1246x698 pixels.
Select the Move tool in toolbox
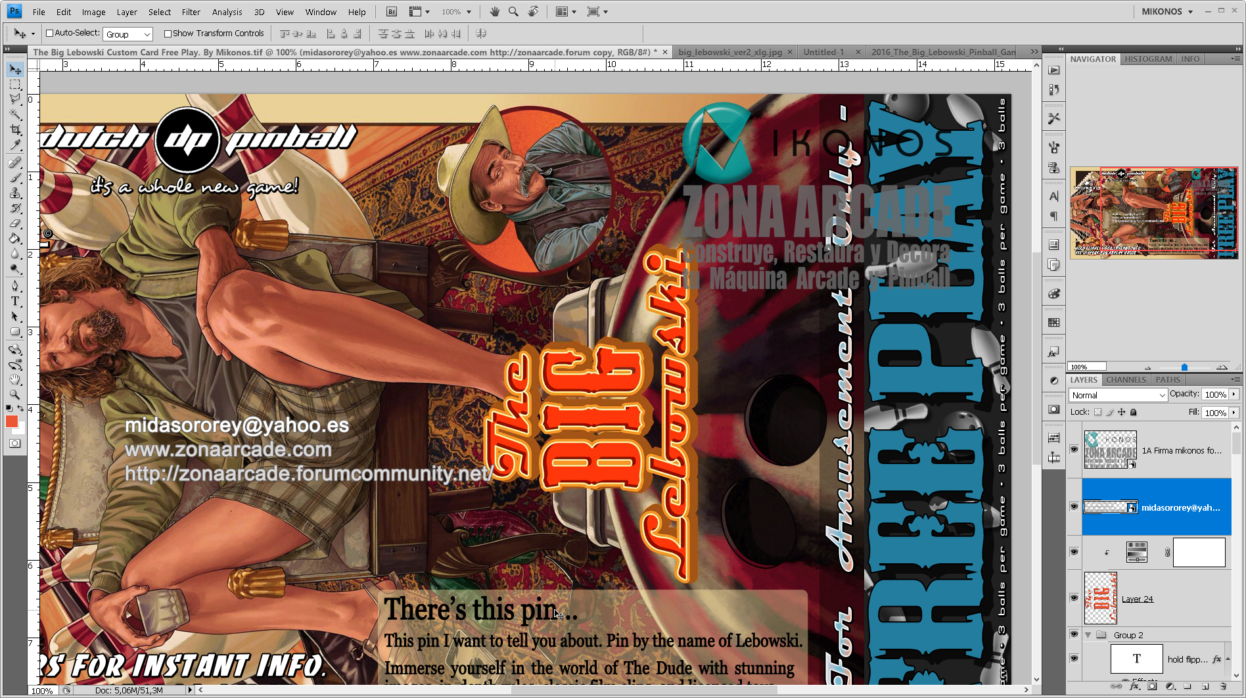coord(15,70)
